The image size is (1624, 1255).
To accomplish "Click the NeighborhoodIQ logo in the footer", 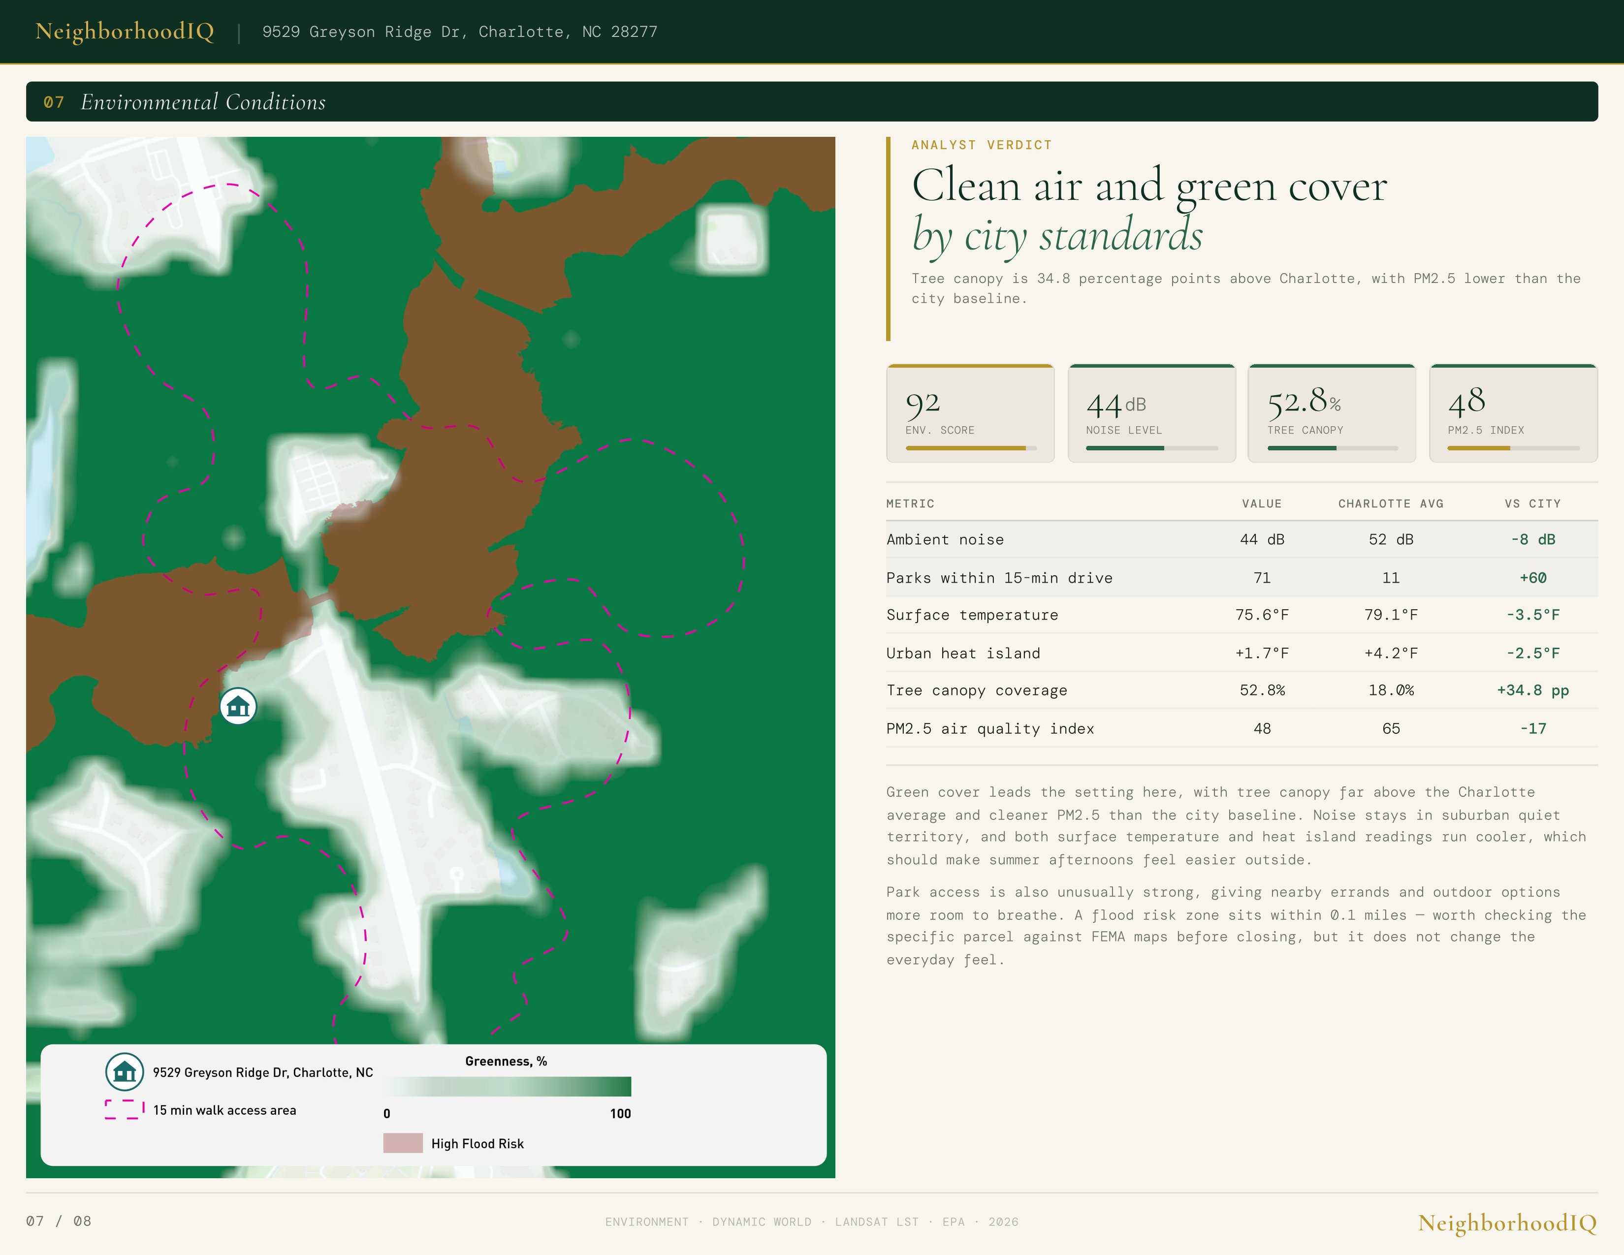I will (1507, 1223).
